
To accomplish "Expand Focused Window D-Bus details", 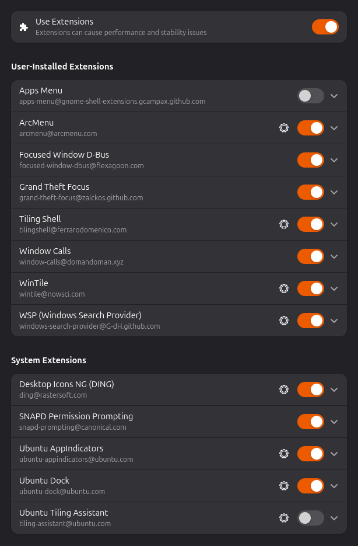I will point(334,160).
